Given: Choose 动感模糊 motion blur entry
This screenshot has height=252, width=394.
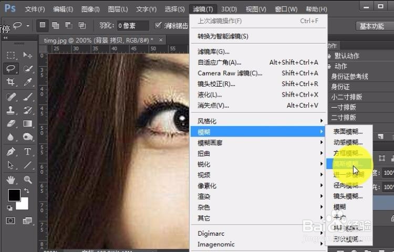Looking at the screenshot, I should (348, 142).
